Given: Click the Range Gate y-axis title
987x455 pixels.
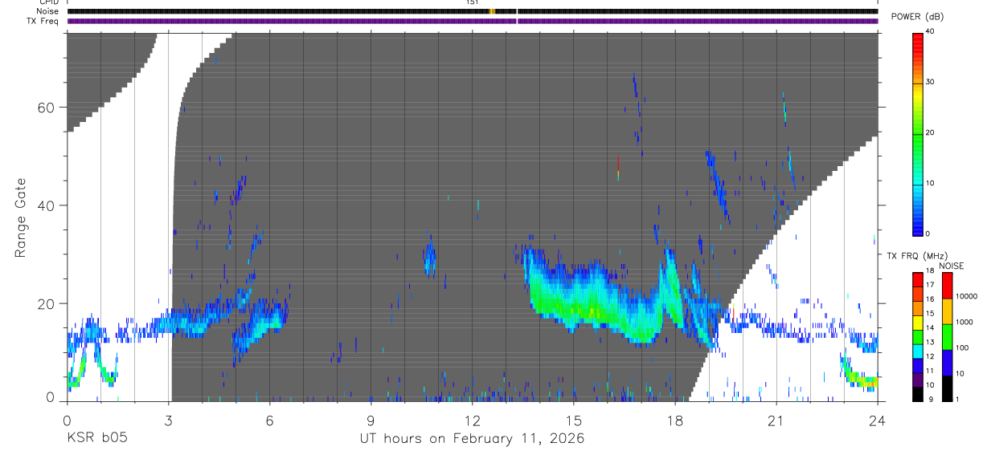Looking at the screenshot, I should tap(19, 217).
